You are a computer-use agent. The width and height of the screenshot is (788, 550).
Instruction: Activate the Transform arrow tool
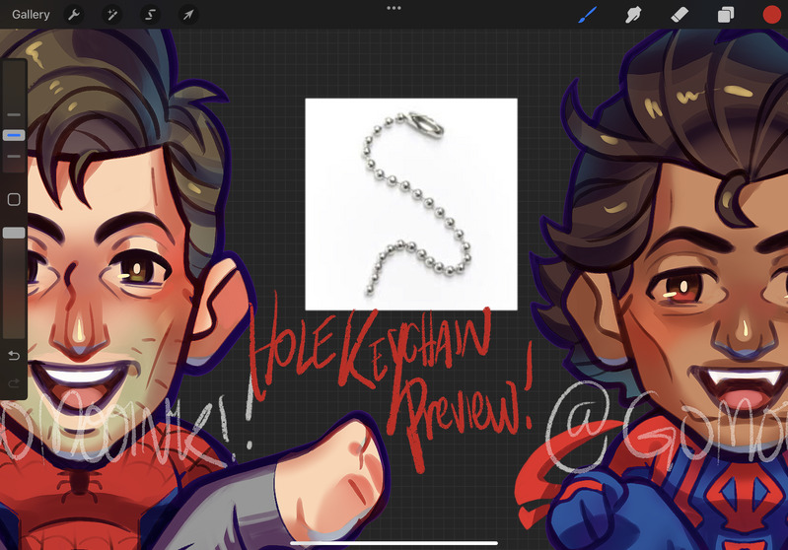(x=188, y=15)
